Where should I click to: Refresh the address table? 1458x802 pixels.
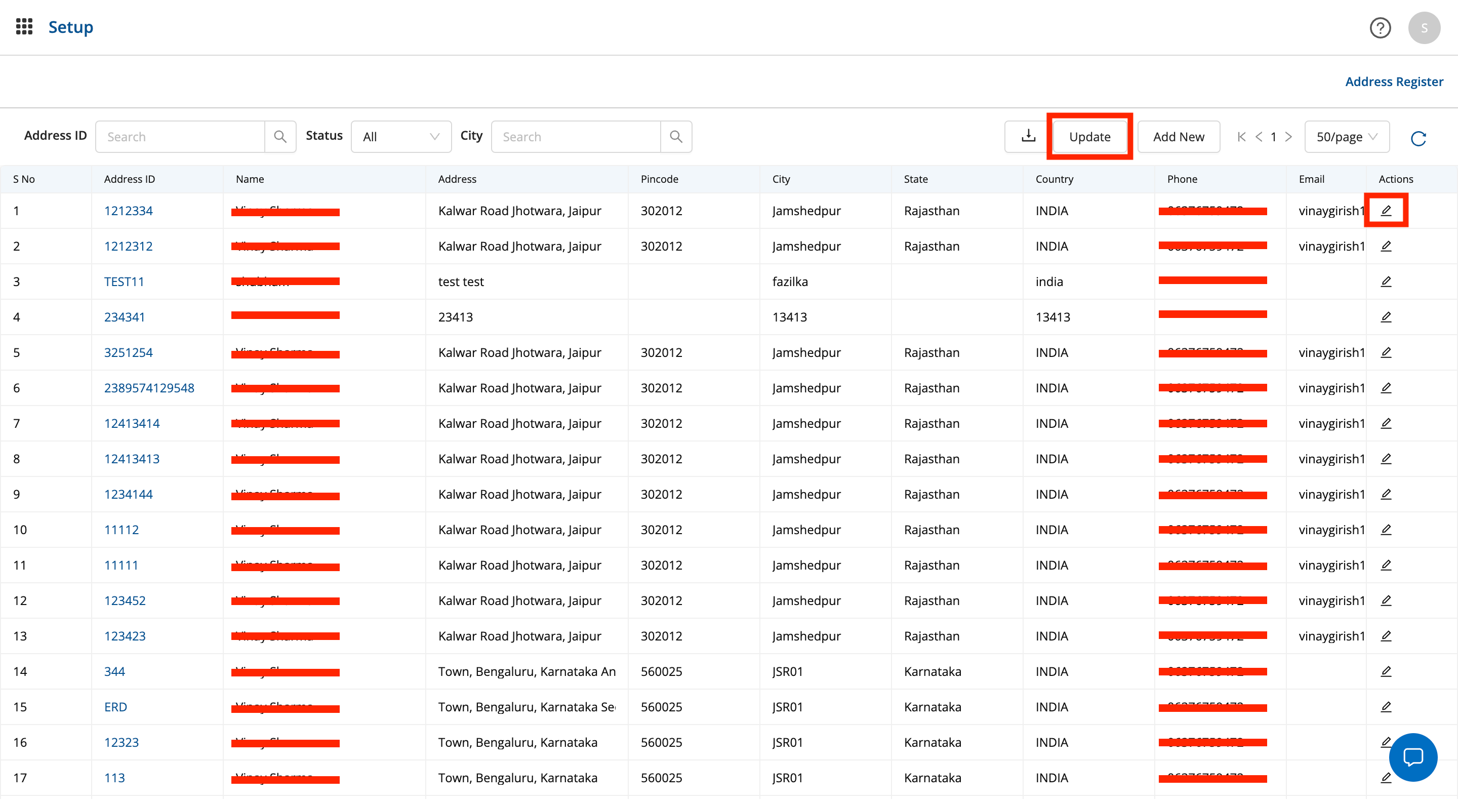click(1418, 138)
